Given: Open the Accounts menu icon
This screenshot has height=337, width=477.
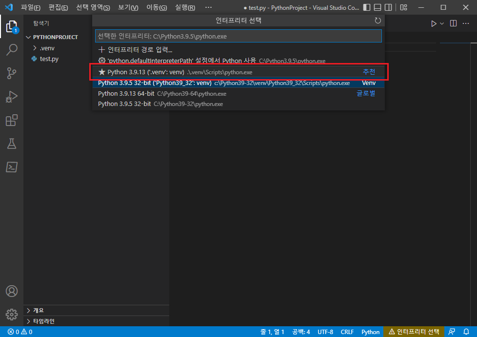Looking at the screenshot, I should (12, 291).
